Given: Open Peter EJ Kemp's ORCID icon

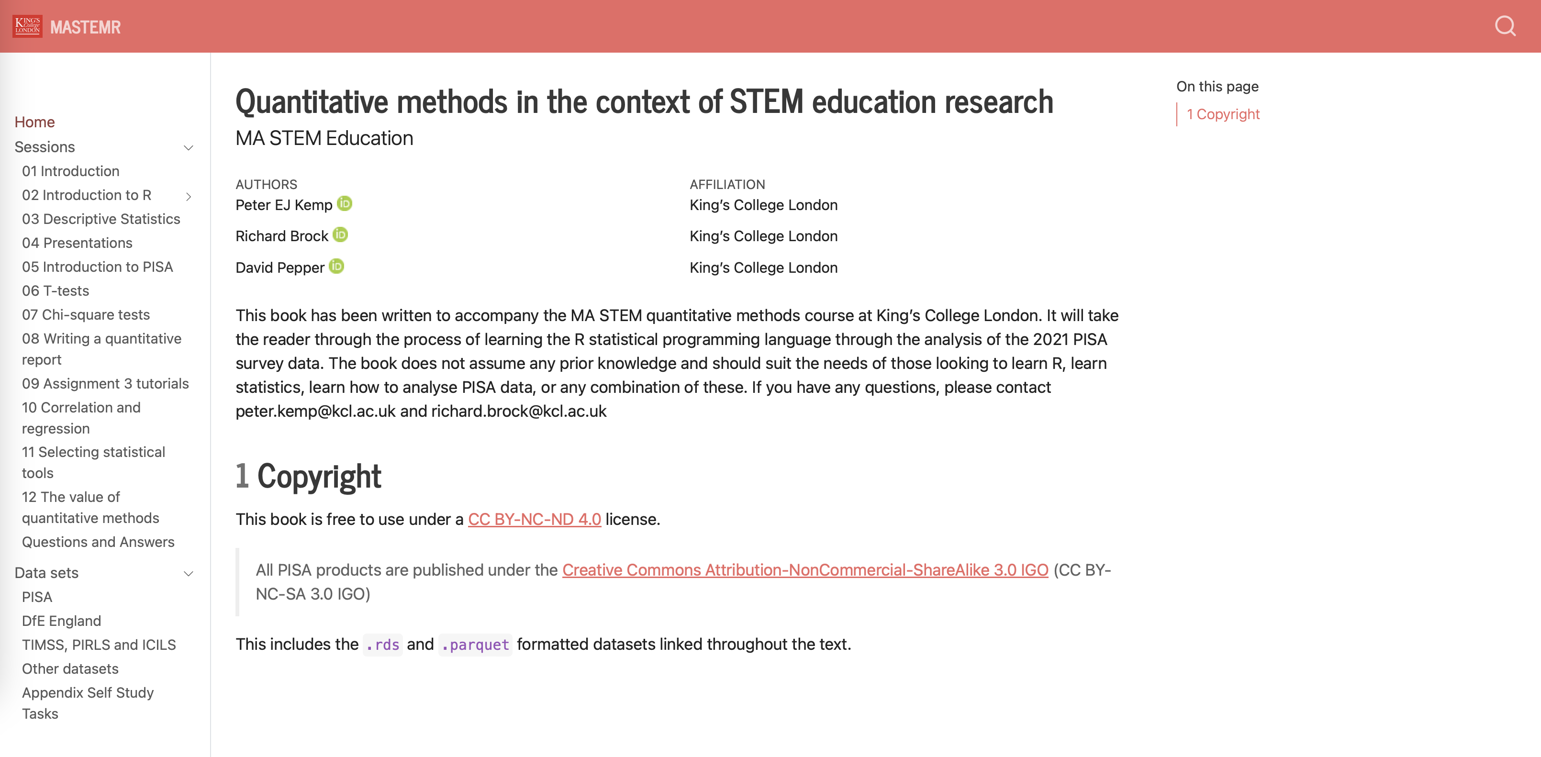Looking at the screenshot, I should [345, 204].
